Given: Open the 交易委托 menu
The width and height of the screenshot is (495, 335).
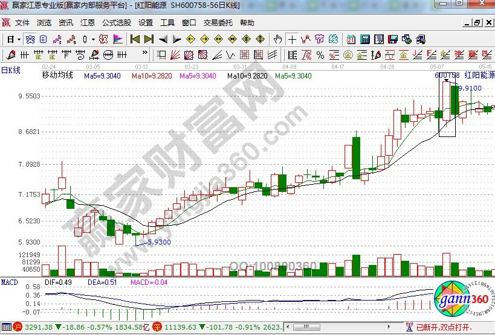Looking at the screenshot, I should [x=218, y=23].
